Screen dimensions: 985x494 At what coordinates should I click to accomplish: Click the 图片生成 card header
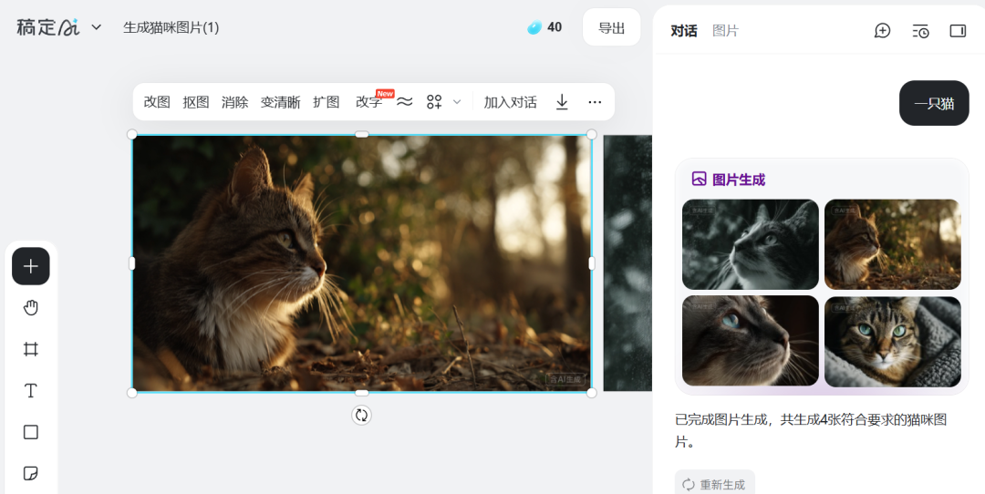click(729, 180)
